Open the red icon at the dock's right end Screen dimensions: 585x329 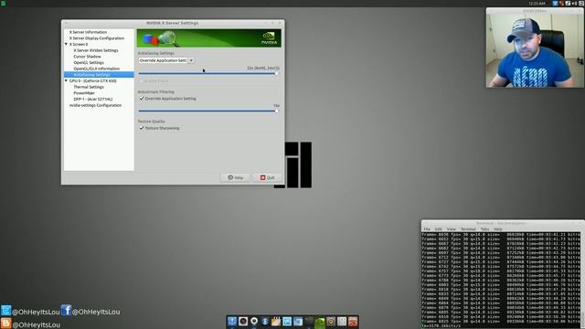click(x=353, y=322)
